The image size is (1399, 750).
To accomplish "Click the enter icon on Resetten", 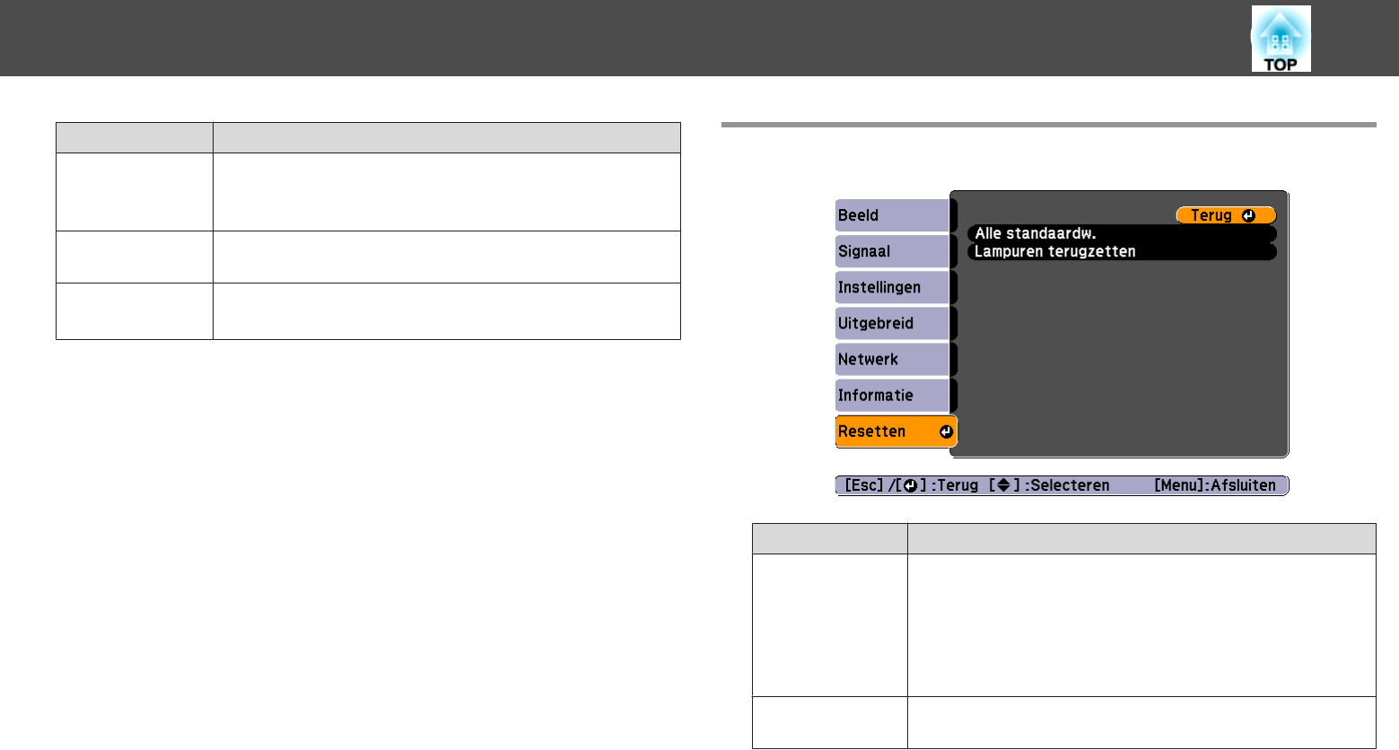I will tap(945, 432).
